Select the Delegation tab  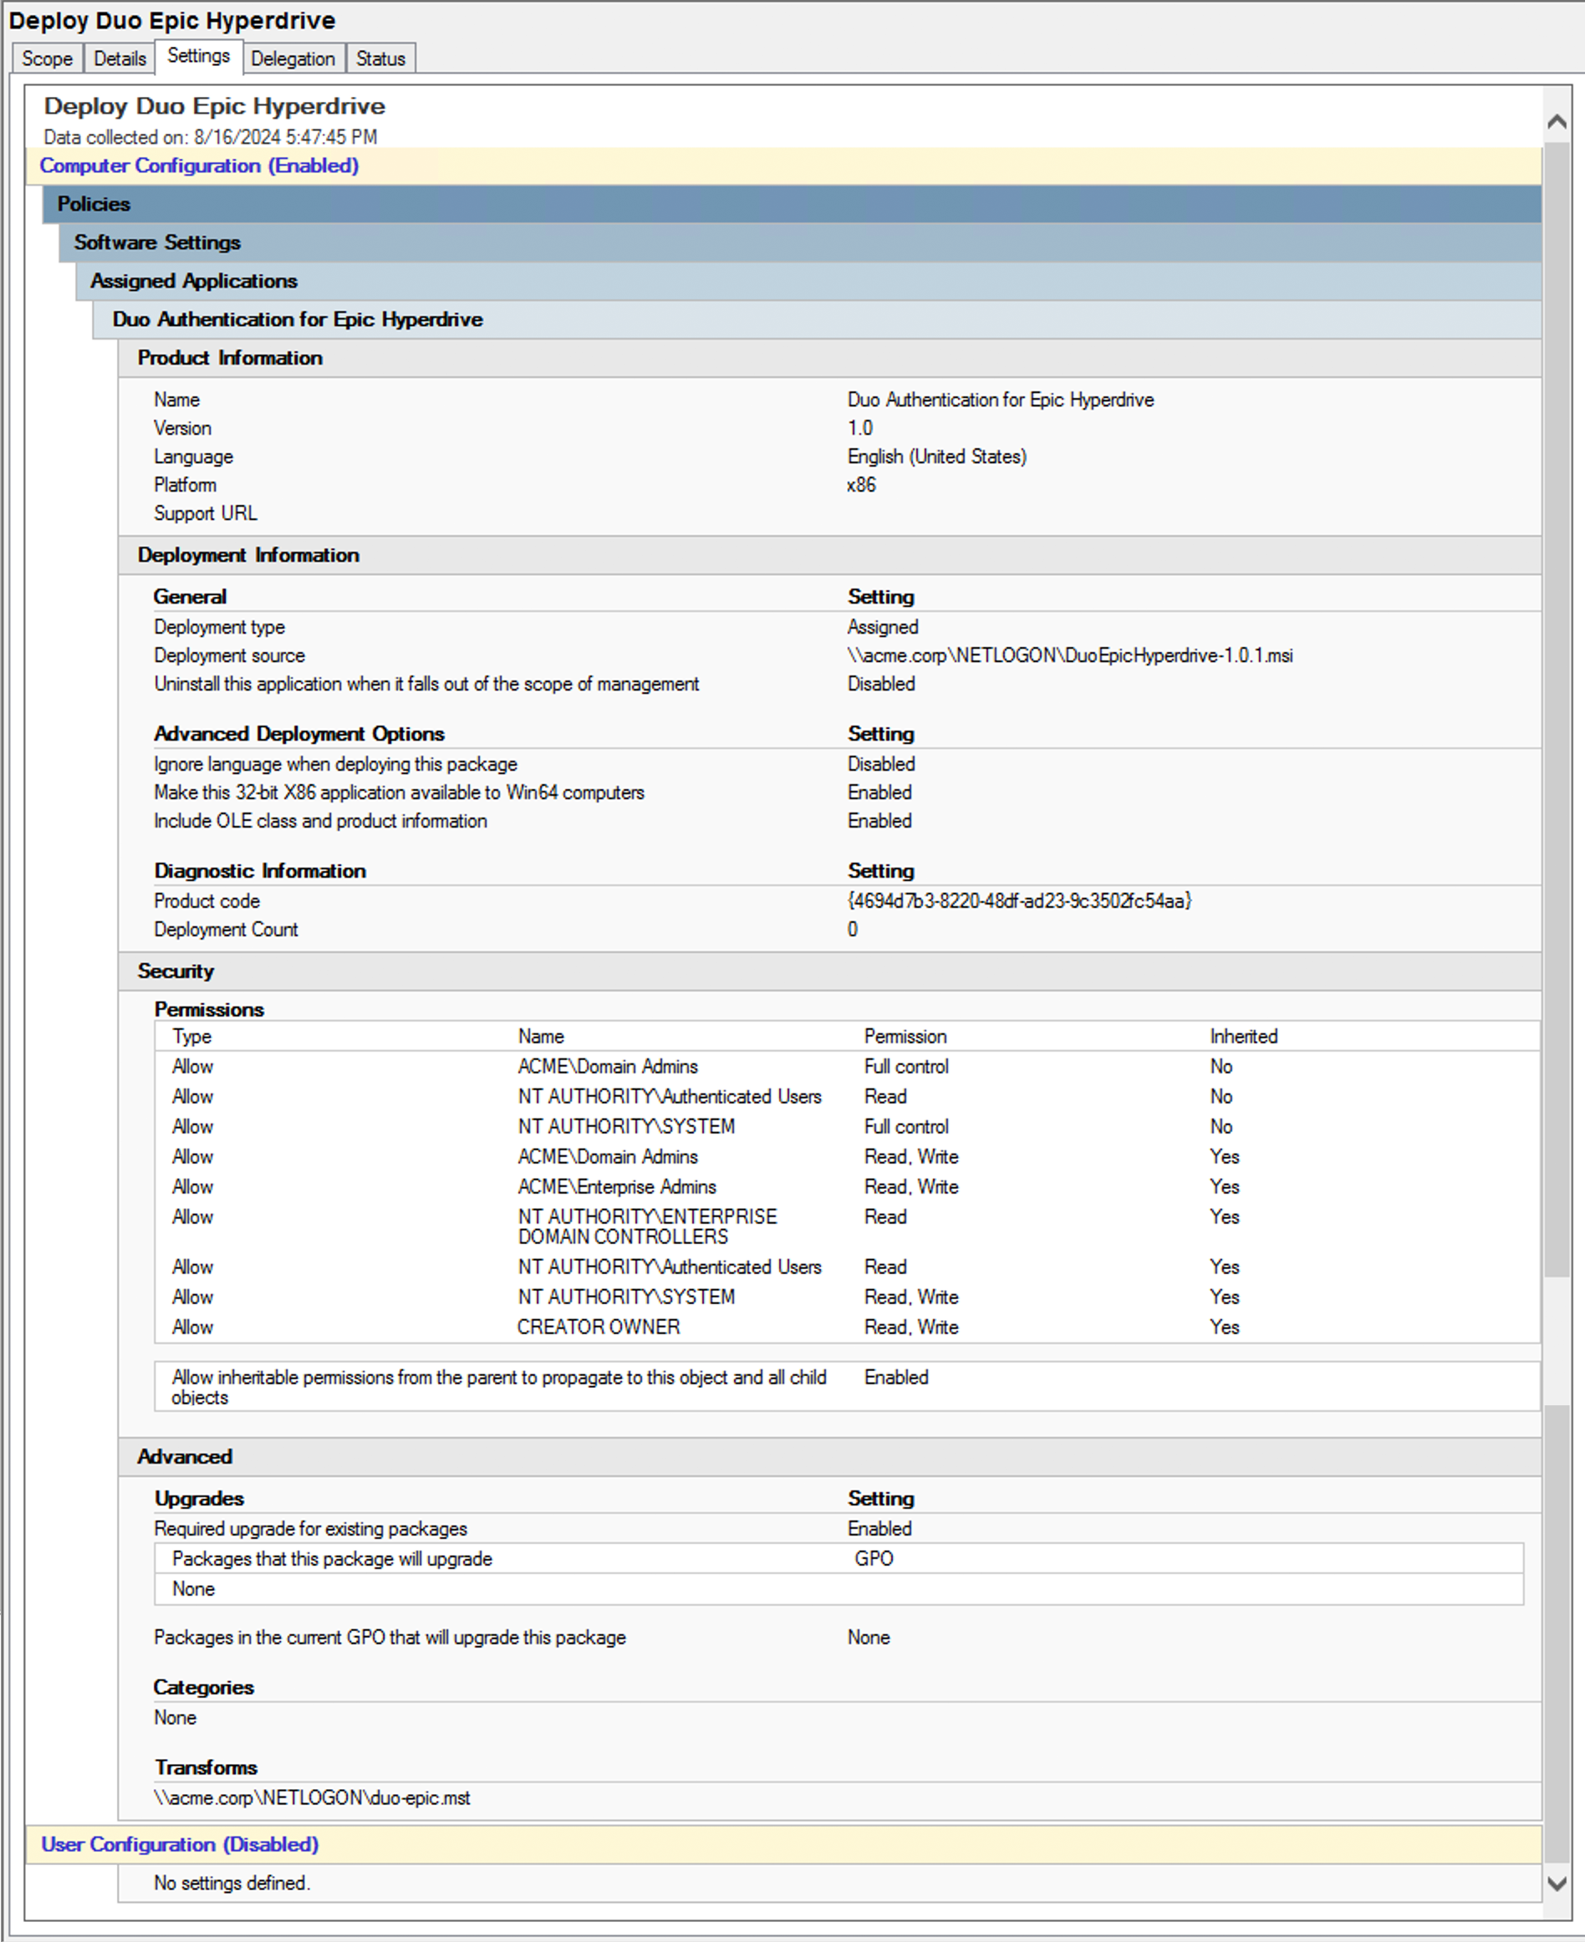[x=293, y=59]
